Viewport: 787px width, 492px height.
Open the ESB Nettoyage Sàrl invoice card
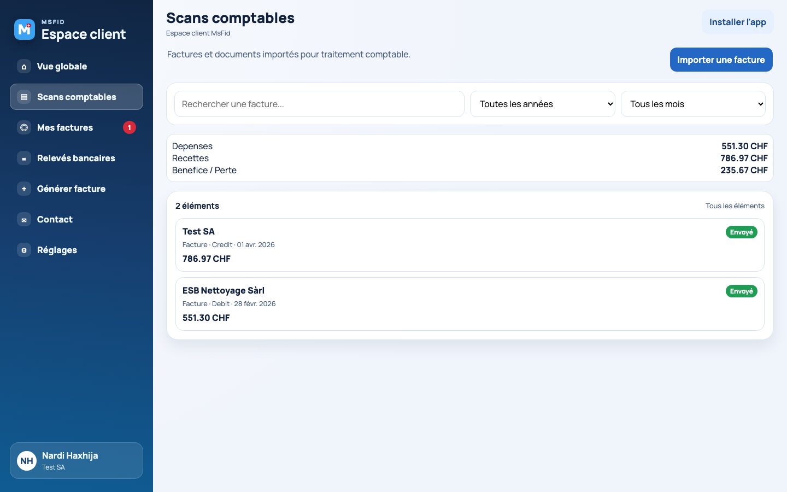coord(470,304)
